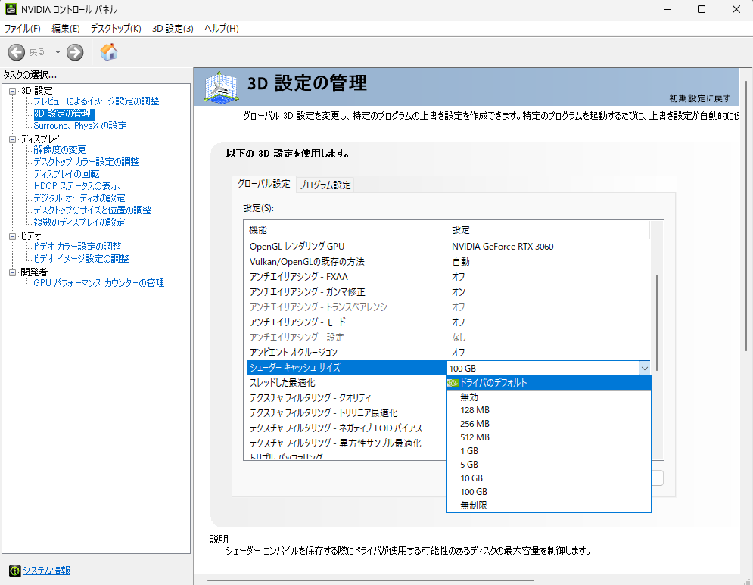Click the main page vertical scrollbar
This screenshot has height=585, width=753.
pos(745,216)
